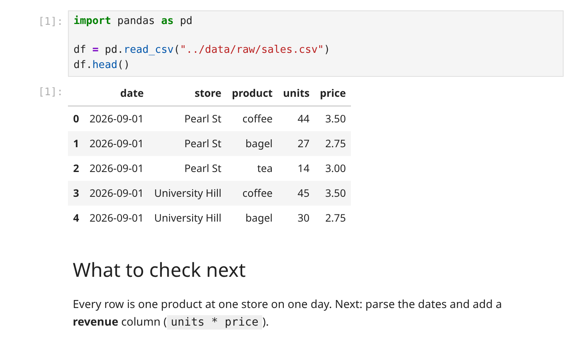Click row index 4 in the dataframe
Screen dimensions: 574x340
76,218
